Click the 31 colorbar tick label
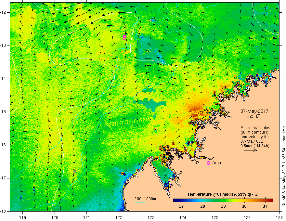286x221 pixels. point(265,206)
